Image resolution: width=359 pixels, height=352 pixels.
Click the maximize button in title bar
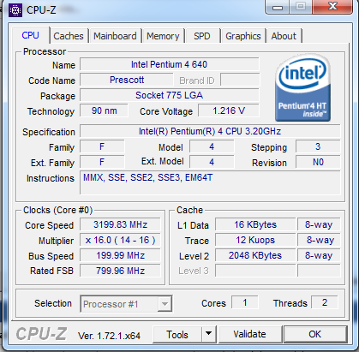301,7
